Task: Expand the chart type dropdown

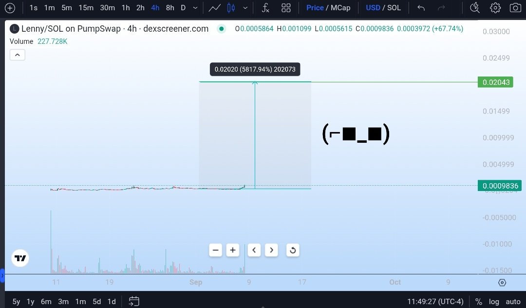Action: (245, 8)
